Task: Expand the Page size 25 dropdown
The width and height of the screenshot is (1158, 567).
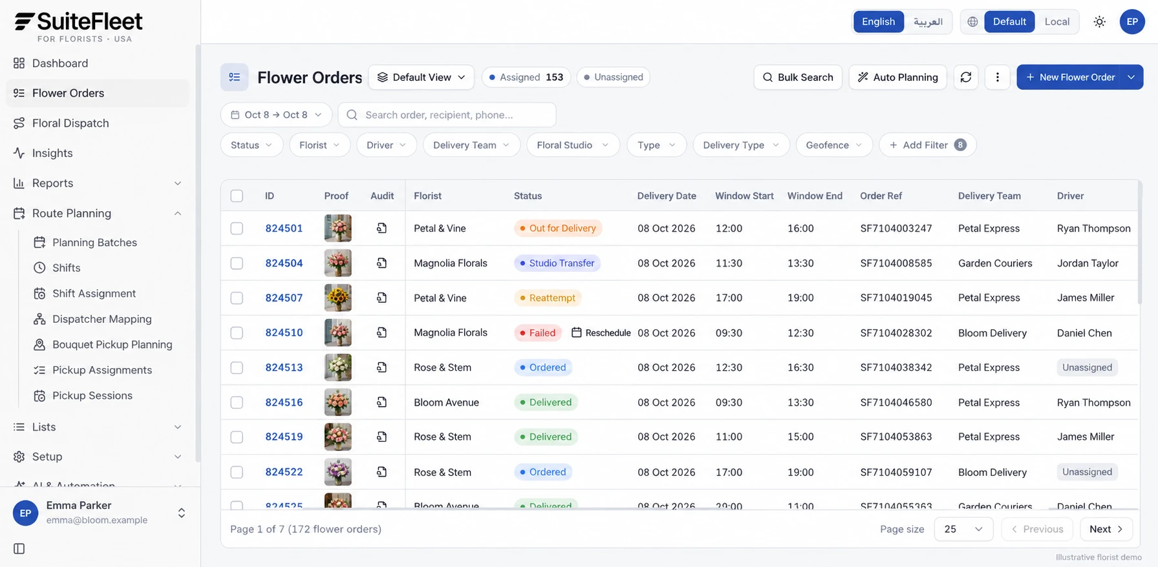Action: pos(963,529)
